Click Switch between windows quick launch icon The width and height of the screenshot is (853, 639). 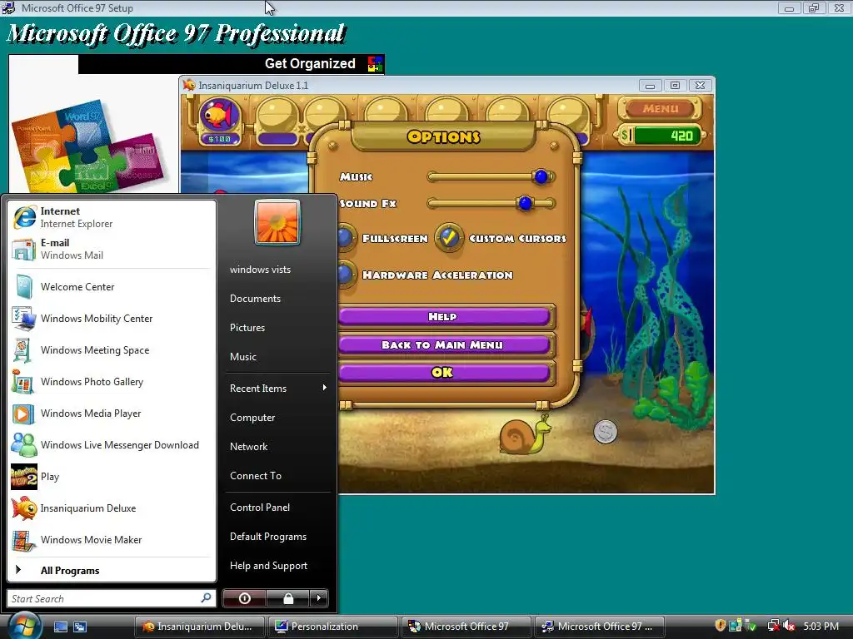(80, 627)
